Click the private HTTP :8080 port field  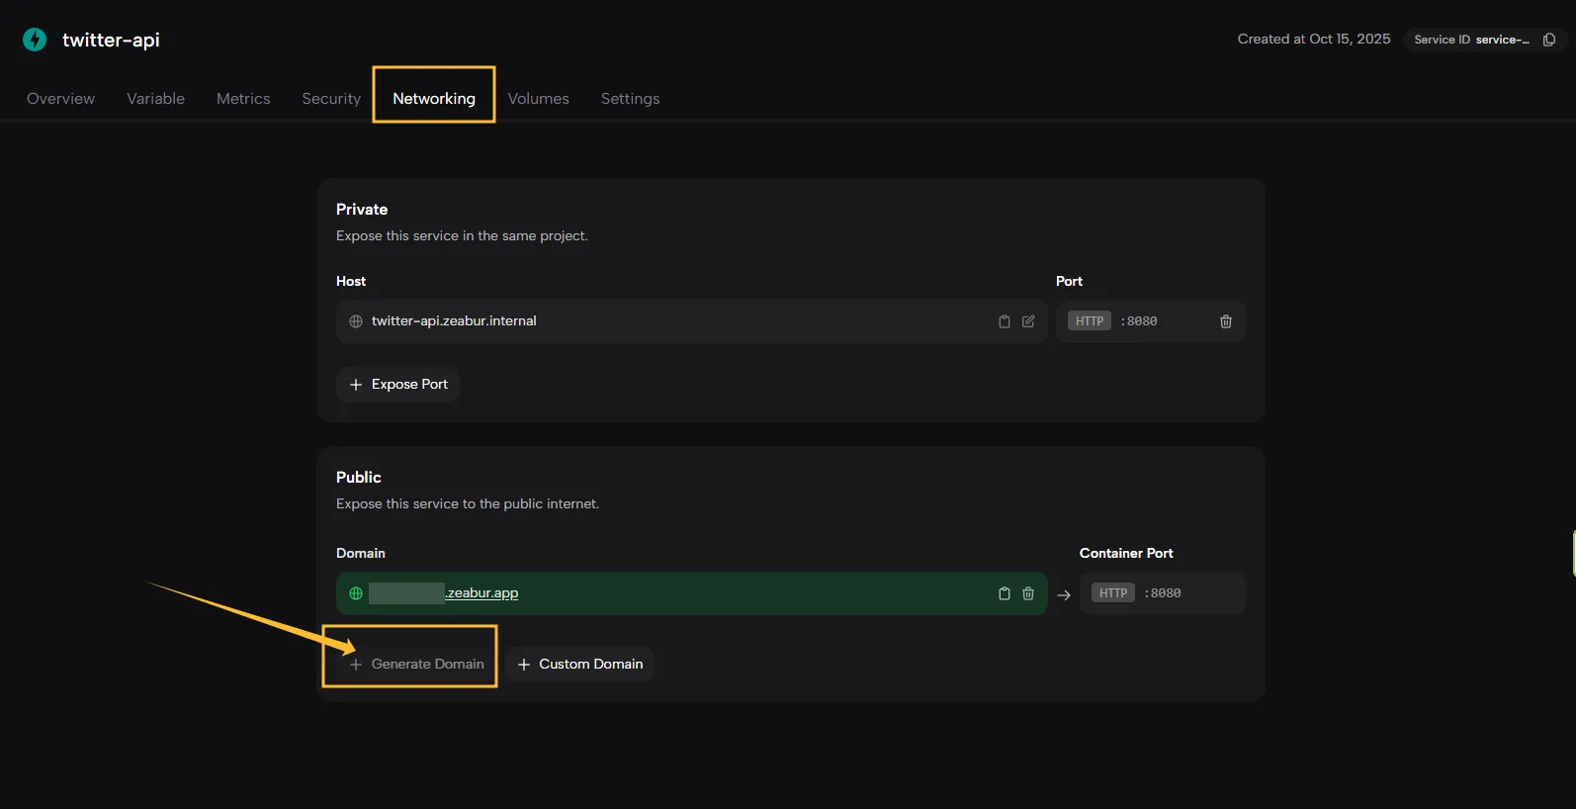pos(1151,321)
